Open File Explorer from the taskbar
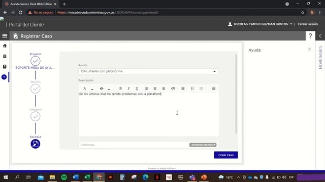 click(52, 177)
